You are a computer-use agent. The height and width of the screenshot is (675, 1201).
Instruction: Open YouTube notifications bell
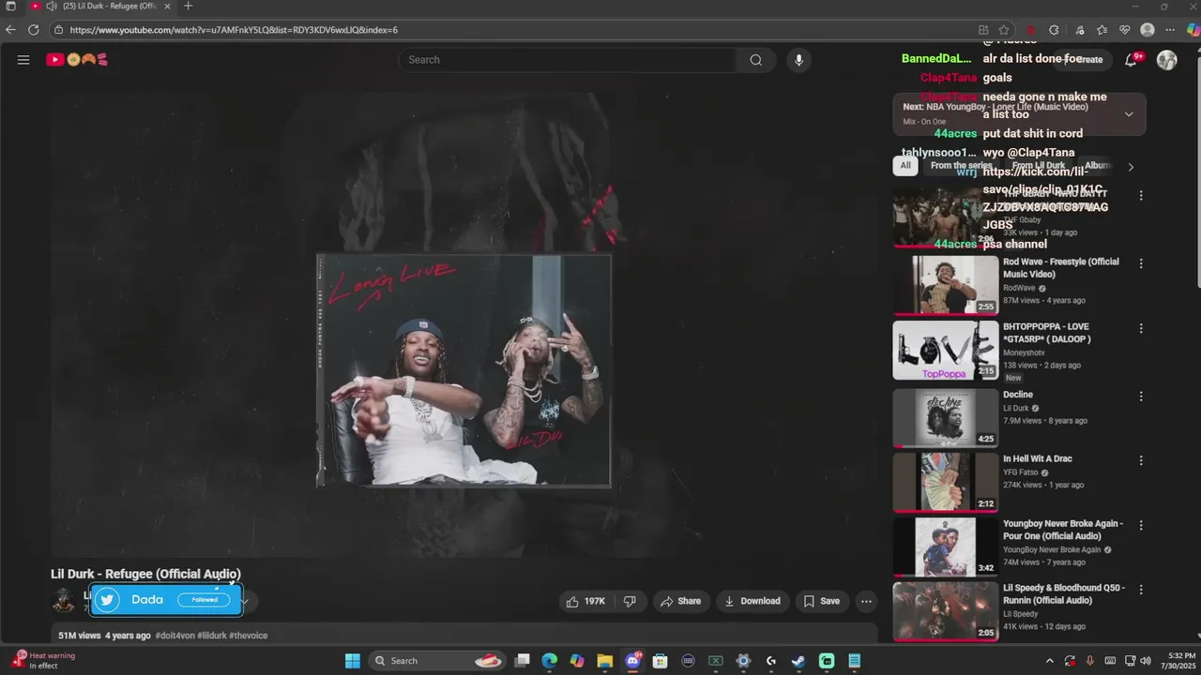click(x=1131, y=60)
